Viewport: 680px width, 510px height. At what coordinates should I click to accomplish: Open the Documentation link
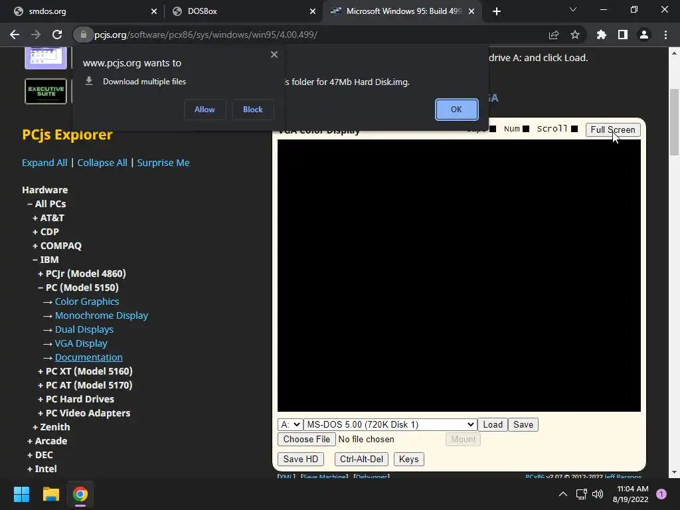[x=88, y=357]
